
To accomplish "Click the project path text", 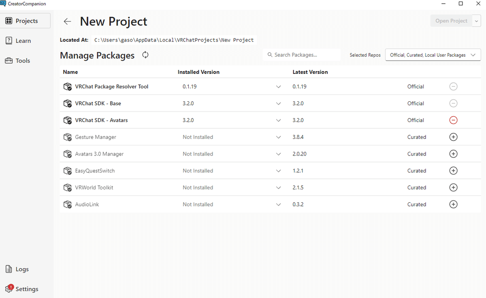I will [174, 40].
